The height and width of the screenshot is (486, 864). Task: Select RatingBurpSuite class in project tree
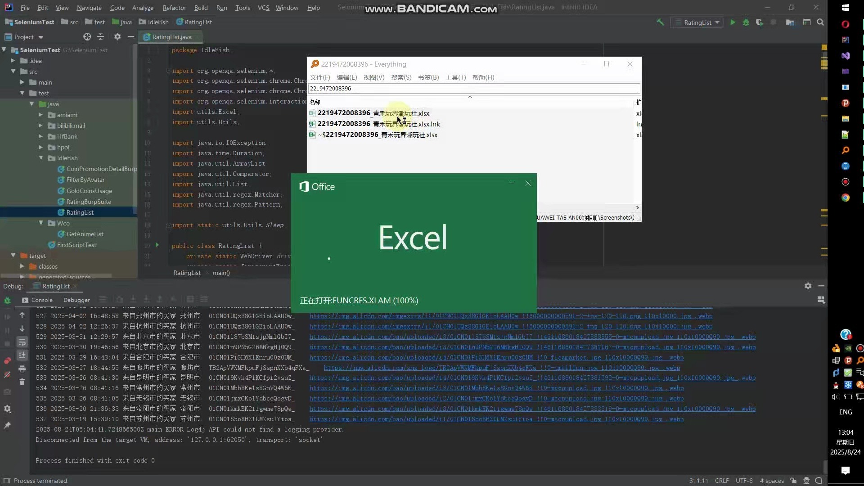pyautogui.click(x=89, y=202)
